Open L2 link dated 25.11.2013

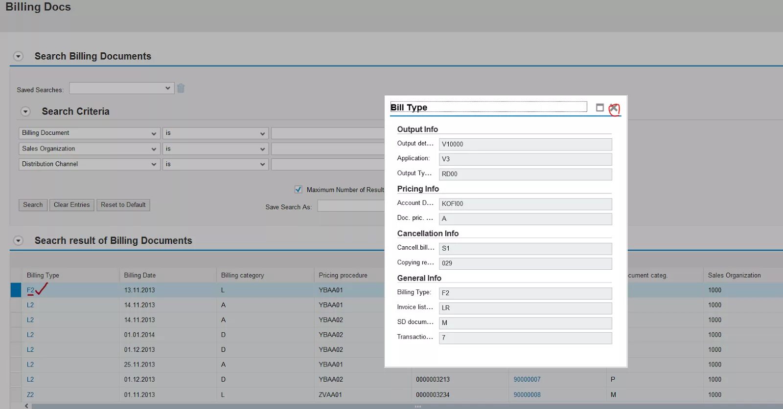(30, 365)
